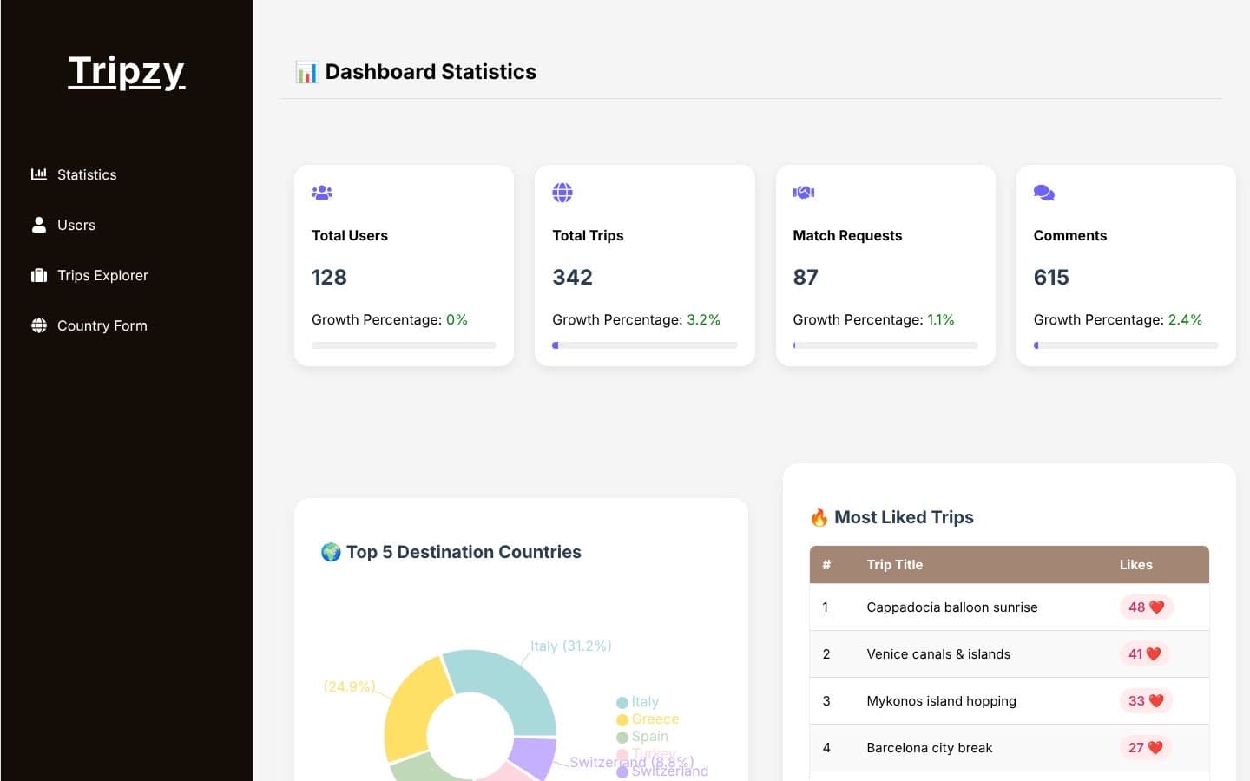Screen dimensions: 1250x781
Task: Click the Italy (31.2%) chart label
Action: 571,646
